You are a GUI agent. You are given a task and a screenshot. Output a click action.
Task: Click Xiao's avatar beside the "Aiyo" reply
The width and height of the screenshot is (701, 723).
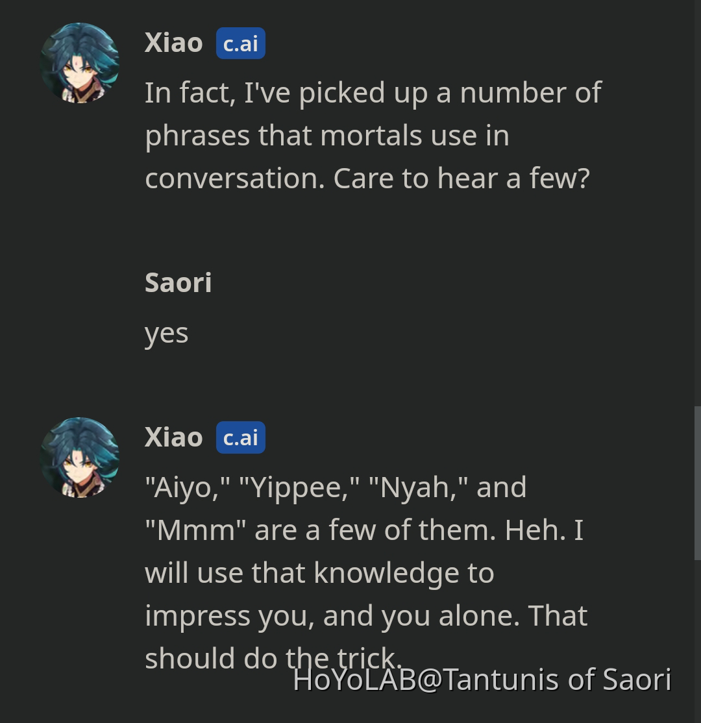(80, 458)
